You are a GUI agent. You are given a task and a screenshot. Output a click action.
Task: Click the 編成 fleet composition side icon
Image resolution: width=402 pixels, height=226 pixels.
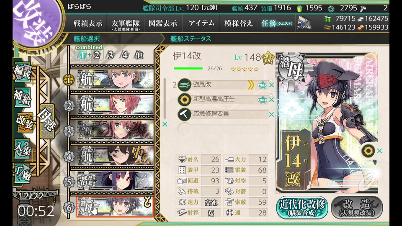(x=23, y=72)
